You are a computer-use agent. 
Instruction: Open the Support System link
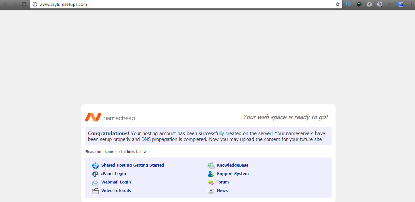[233, 174]
